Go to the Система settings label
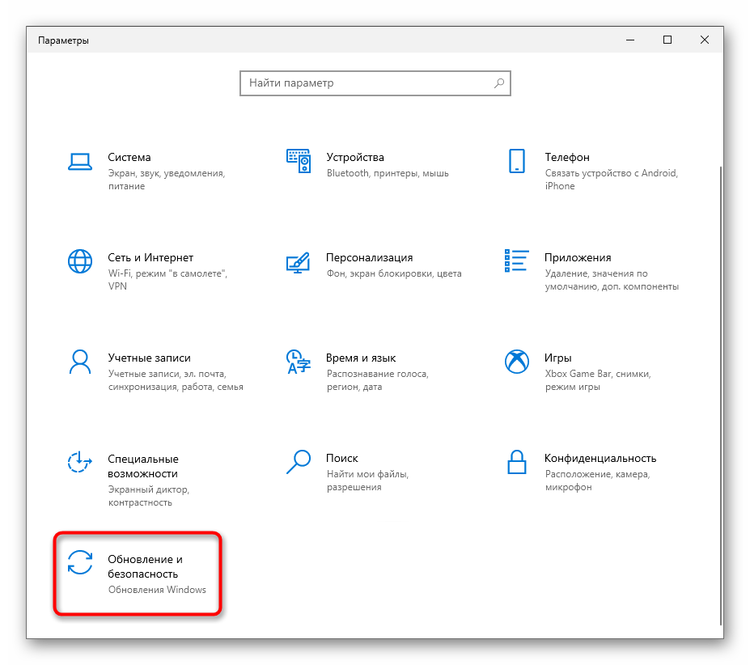The width and height of the screenshot is (750, 665). [129, 157]
